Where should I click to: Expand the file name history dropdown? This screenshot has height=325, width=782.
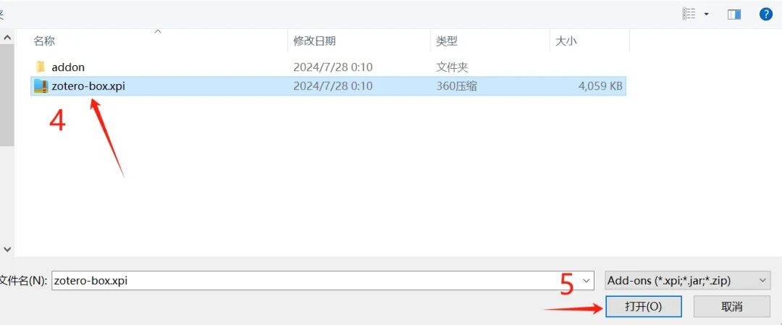586,281
